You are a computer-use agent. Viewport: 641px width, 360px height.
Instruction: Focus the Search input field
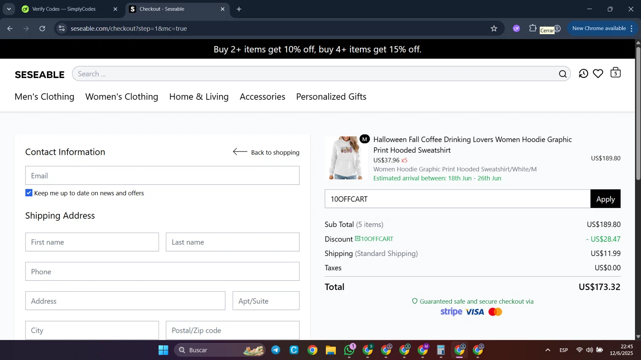point(316,74)
